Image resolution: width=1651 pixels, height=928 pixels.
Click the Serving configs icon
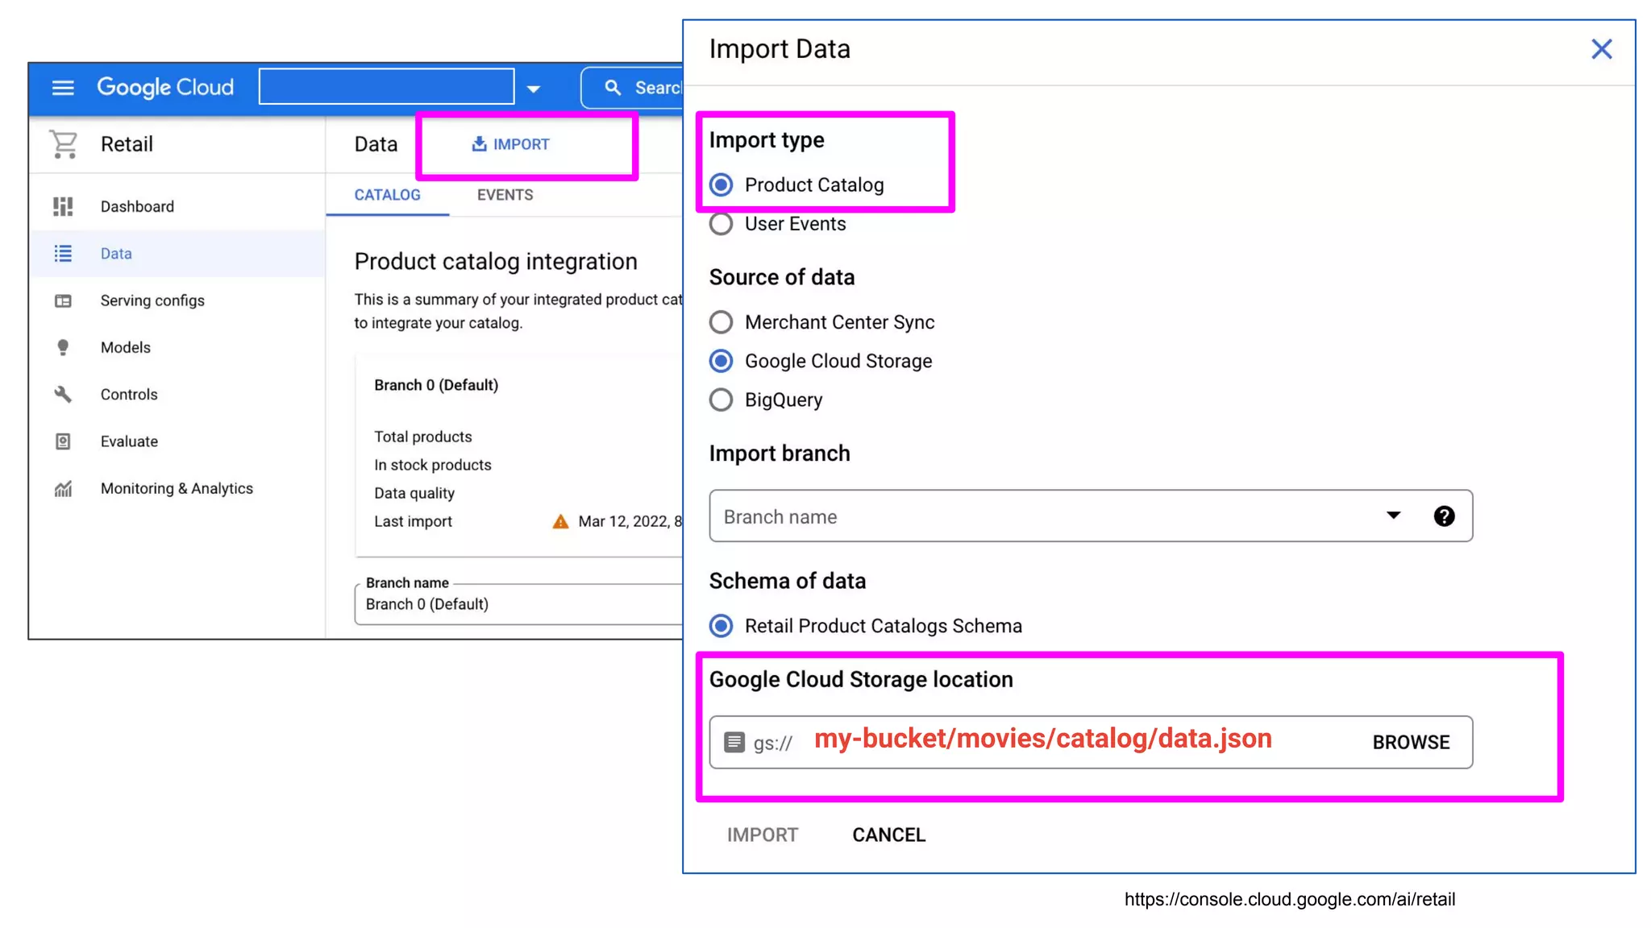point(63,300)
